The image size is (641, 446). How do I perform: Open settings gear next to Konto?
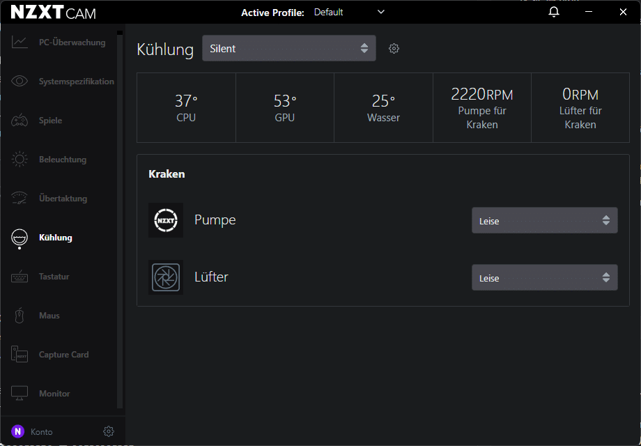pos(108,431)
